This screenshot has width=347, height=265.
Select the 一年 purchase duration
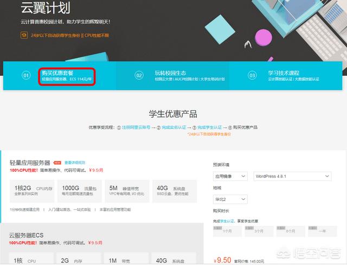tap(323, 231)
